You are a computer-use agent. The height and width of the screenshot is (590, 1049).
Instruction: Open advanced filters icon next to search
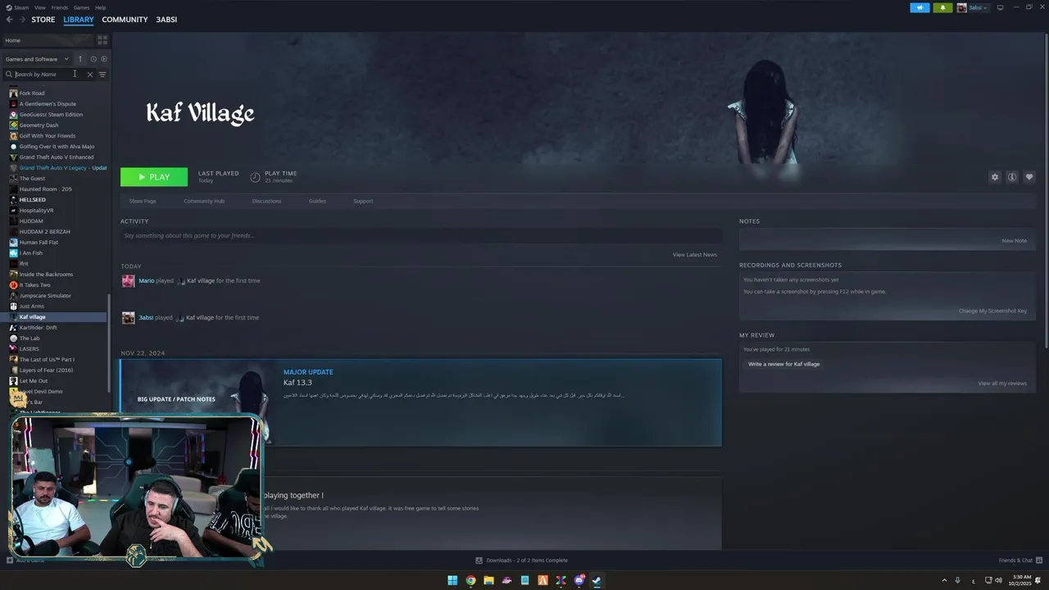[x=102, y=75]
